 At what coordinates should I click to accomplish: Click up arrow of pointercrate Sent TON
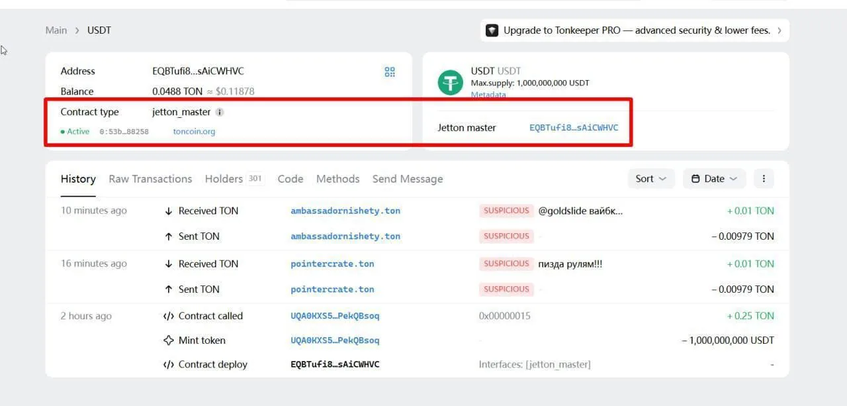pyautogui.click(x=168, y=289)
